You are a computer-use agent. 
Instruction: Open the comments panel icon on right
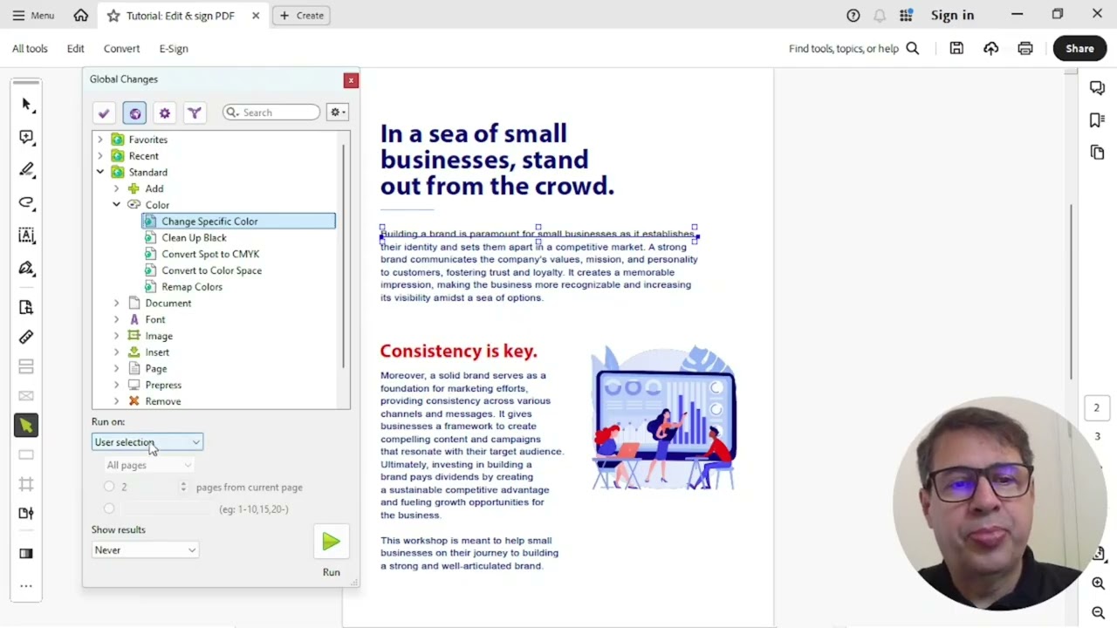(1098, 88)
